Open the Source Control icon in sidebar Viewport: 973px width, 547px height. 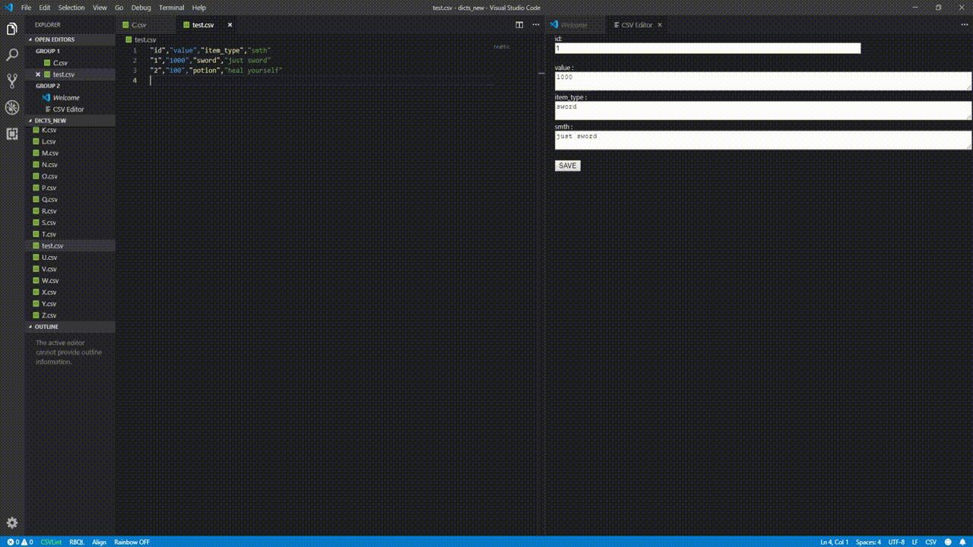[11, 81]
